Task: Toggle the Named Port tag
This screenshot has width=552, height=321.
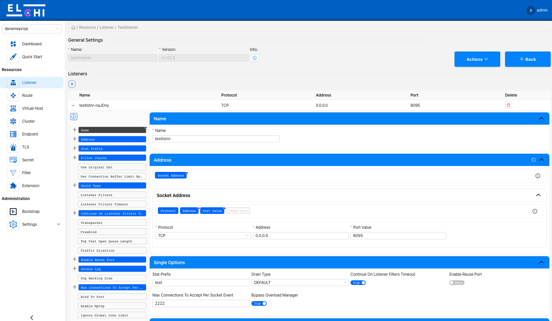Action: pyautogui.click(x=238, y=211)
